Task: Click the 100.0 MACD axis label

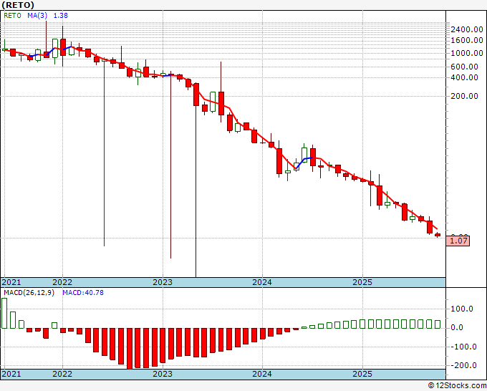Action: (462, 309)
